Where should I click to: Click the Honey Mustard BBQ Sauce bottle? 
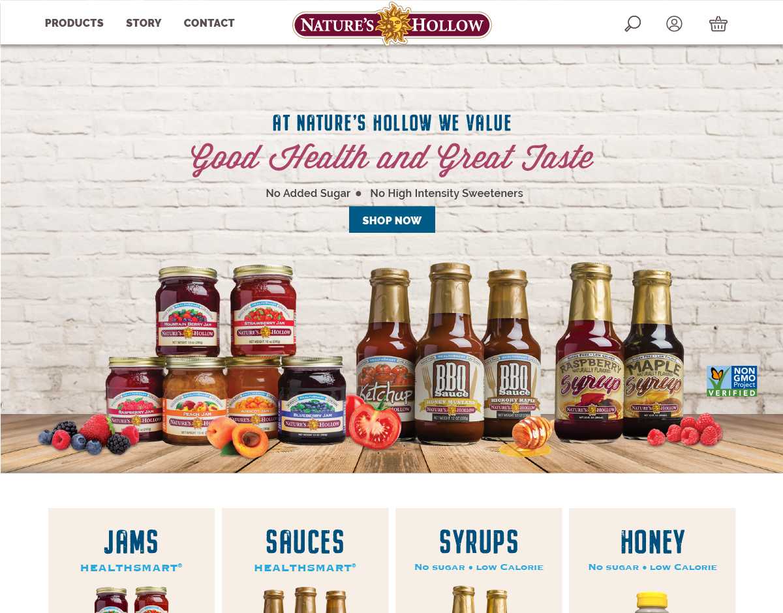pos(450,352)
